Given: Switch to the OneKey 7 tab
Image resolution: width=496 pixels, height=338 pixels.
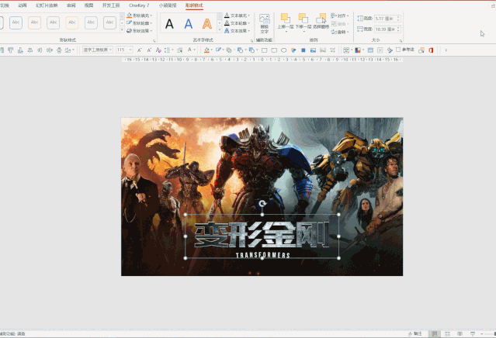Looking at the screenshot, I should click(139, 5).
